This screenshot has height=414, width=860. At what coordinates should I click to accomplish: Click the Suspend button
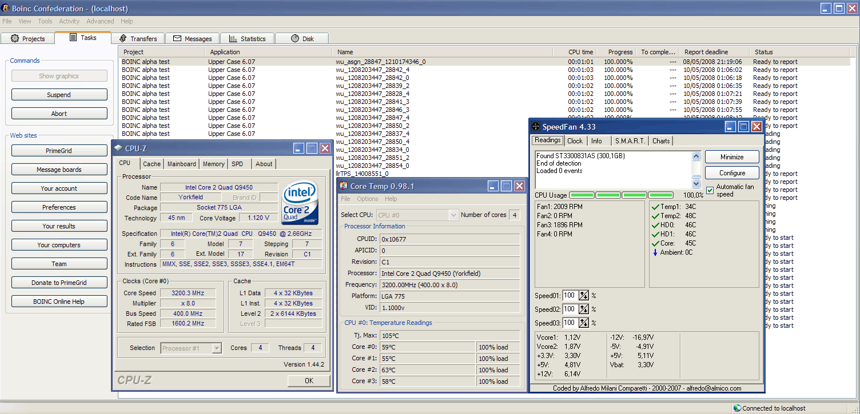[59, 95]
